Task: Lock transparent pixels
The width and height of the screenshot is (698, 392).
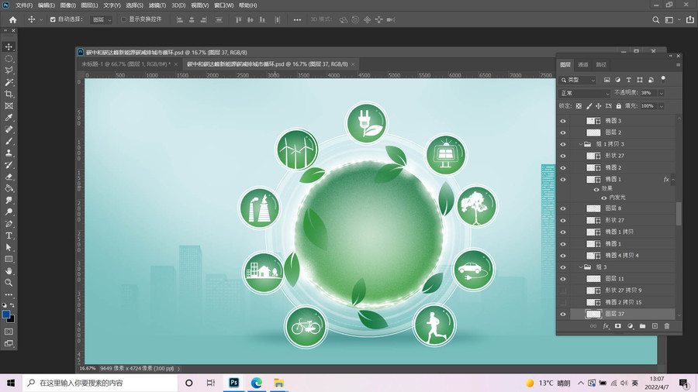Action: point(579,106)
